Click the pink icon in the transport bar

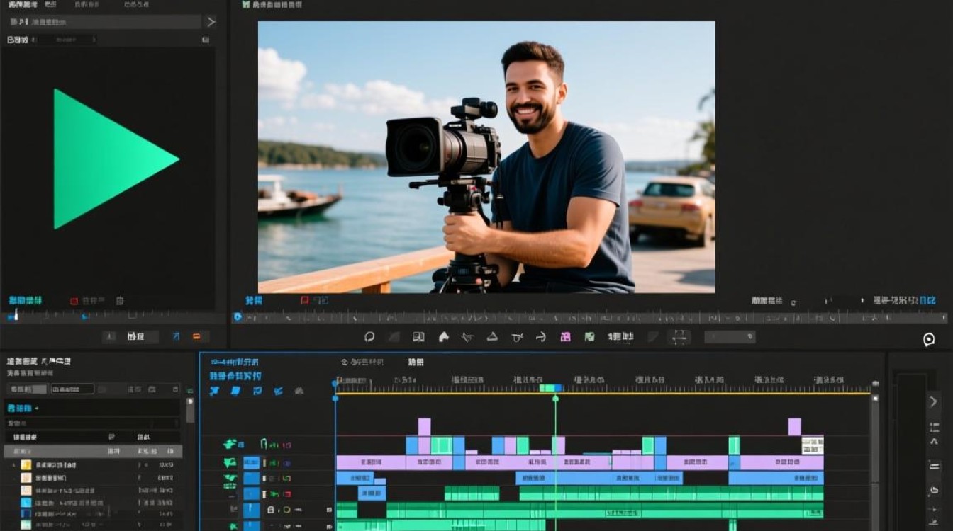(x=565, y=337)
